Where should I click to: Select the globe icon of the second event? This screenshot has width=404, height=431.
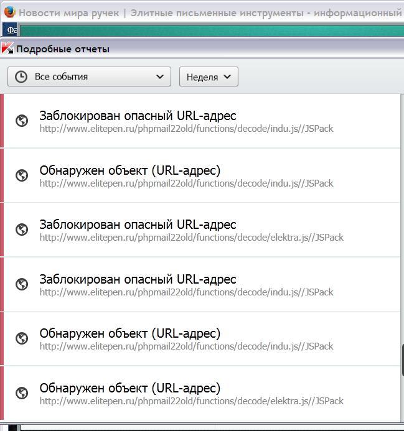22,175
